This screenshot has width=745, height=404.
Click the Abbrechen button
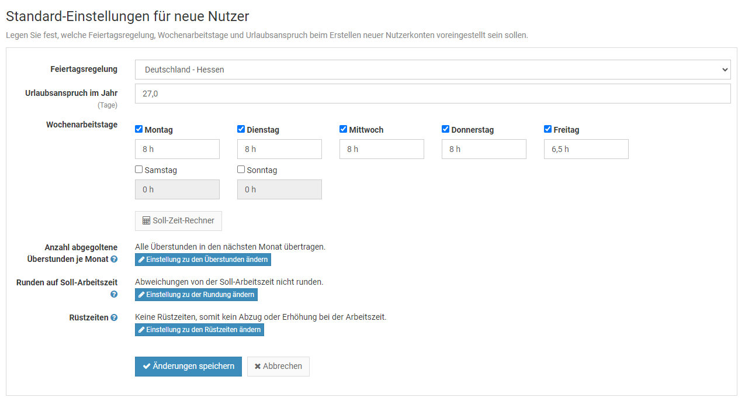click(278, 367)
